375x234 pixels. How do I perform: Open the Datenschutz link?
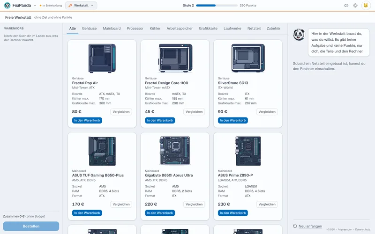[x=362, y=229]
